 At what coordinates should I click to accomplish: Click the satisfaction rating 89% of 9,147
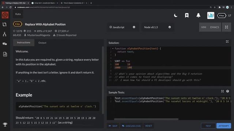43,31
